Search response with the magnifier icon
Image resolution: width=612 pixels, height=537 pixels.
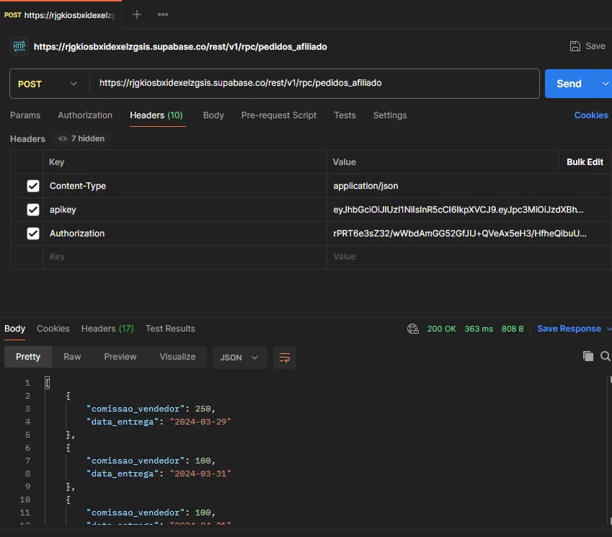pyautogui.click(x=606, y=356)
